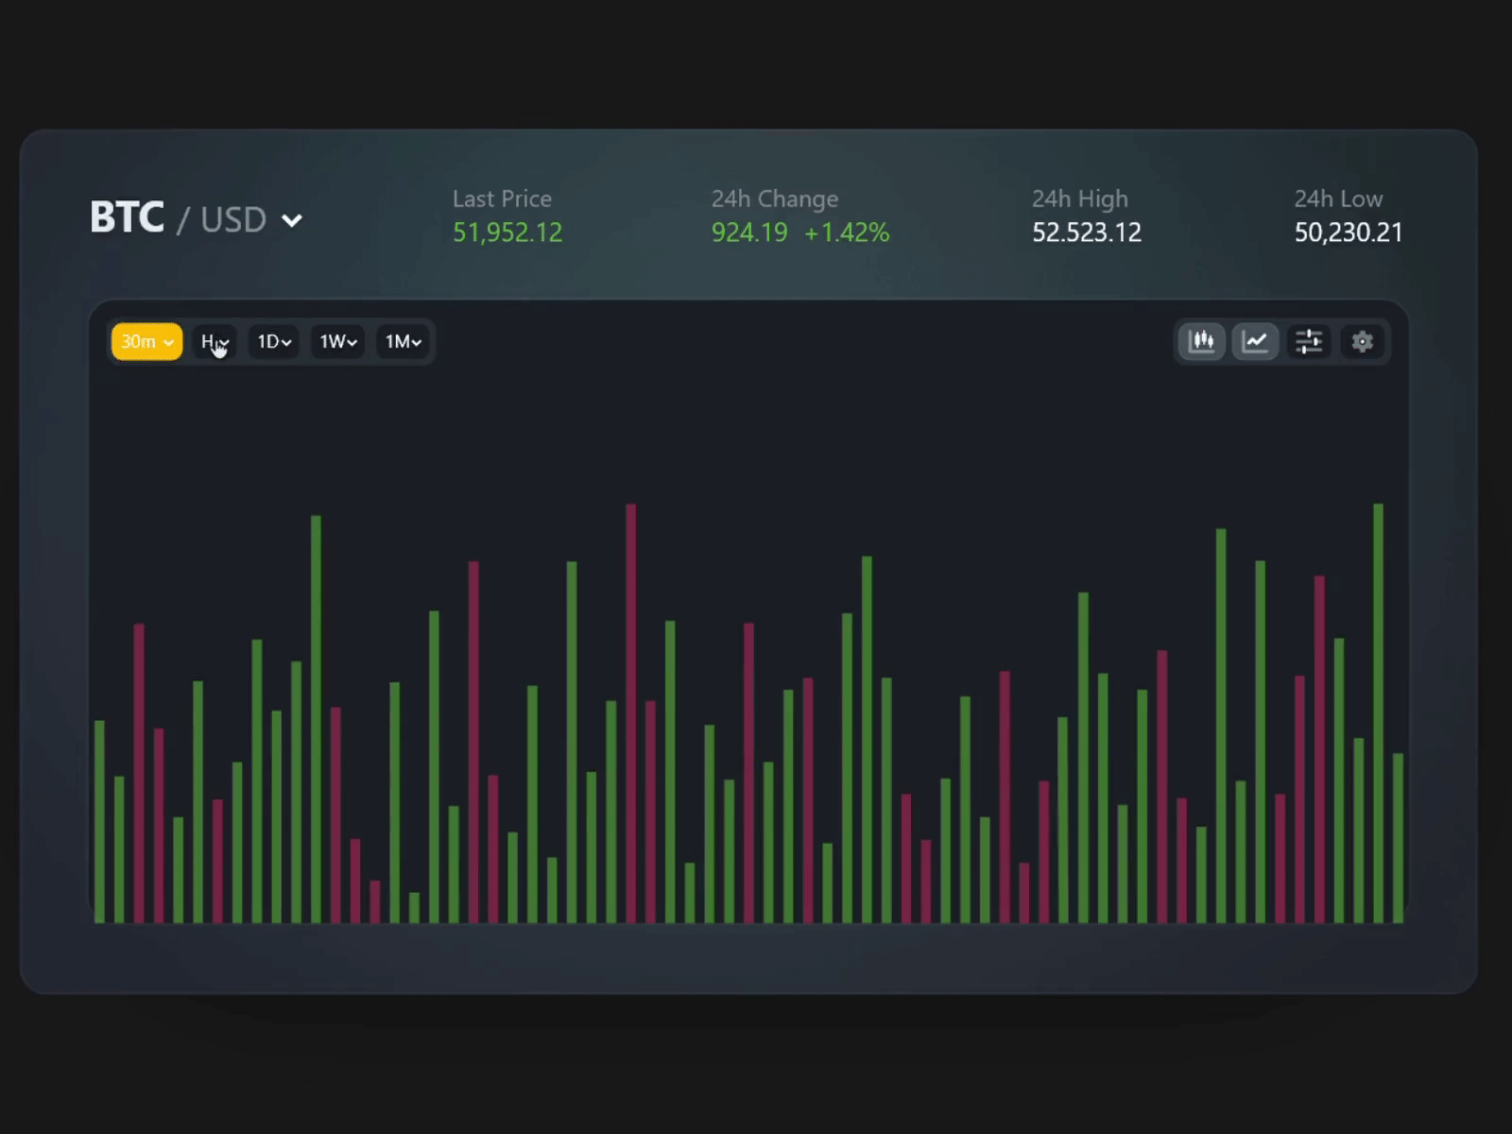Select the H interval dropdown
Viewport: 1512px width, 1134px height.
coord(215,341)
